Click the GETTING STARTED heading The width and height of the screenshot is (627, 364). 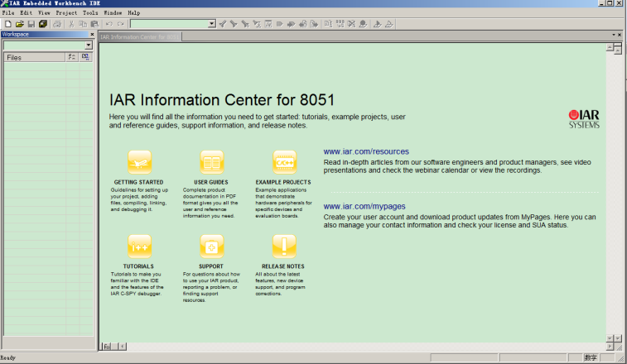pos(138,182)
